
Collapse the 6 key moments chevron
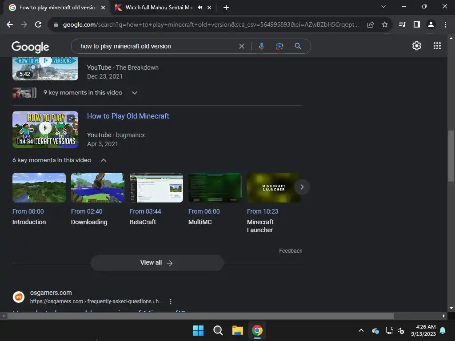[103, 160]
